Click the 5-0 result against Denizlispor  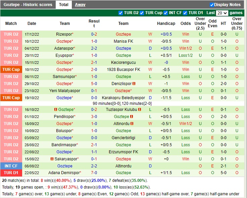tap(94, 84)
